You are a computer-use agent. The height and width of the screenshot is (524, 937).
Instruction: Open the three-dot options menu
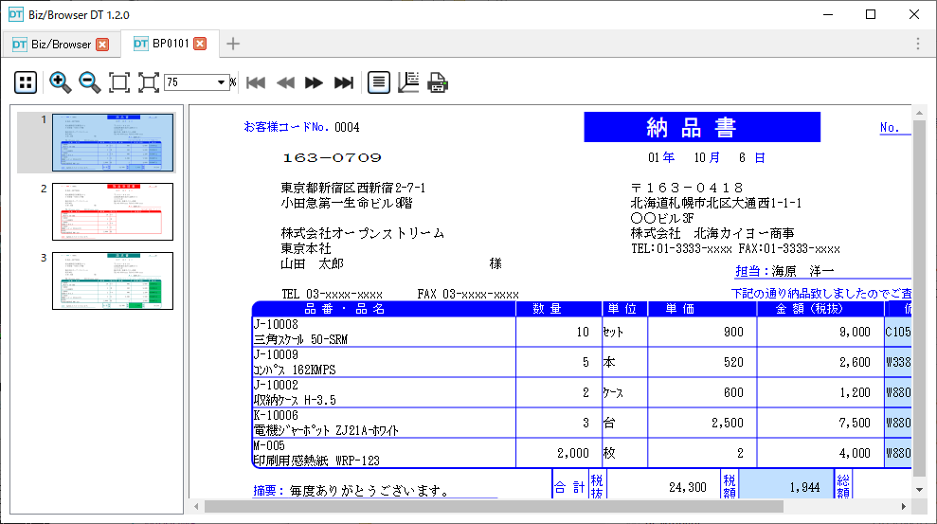click(917, 44)
